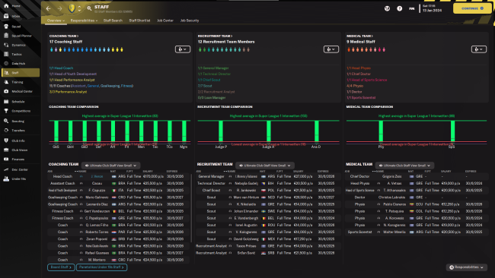Open the Squad sidebar icon
Image resolution: width=495 pixels, height=278 pixels.
tap(6, 27)
